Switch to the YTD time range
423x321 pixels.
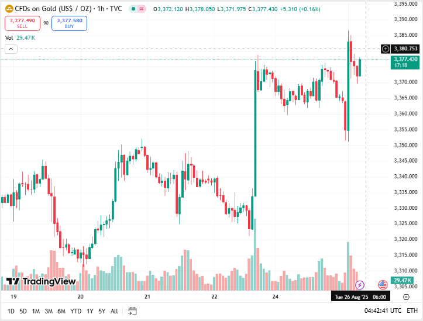76,311
